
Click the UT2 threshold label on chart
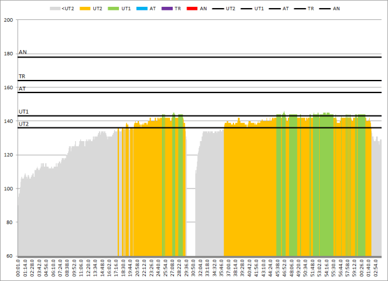[24, 124]
